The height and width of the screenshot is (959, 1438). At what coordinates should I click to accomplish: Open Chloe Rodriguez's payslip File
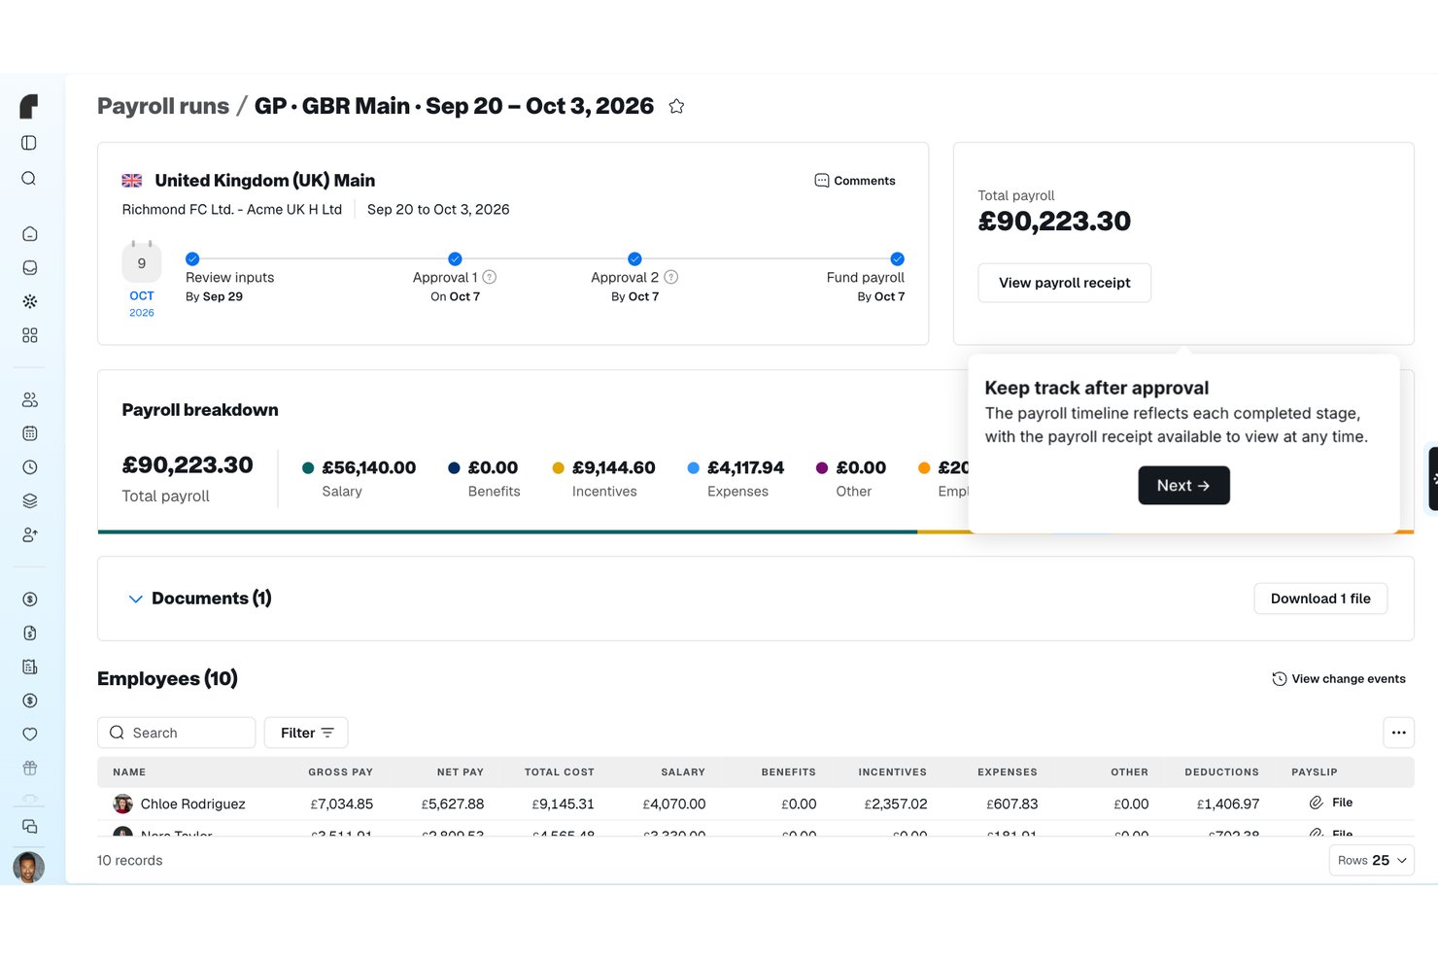(x=1331, y=803)
